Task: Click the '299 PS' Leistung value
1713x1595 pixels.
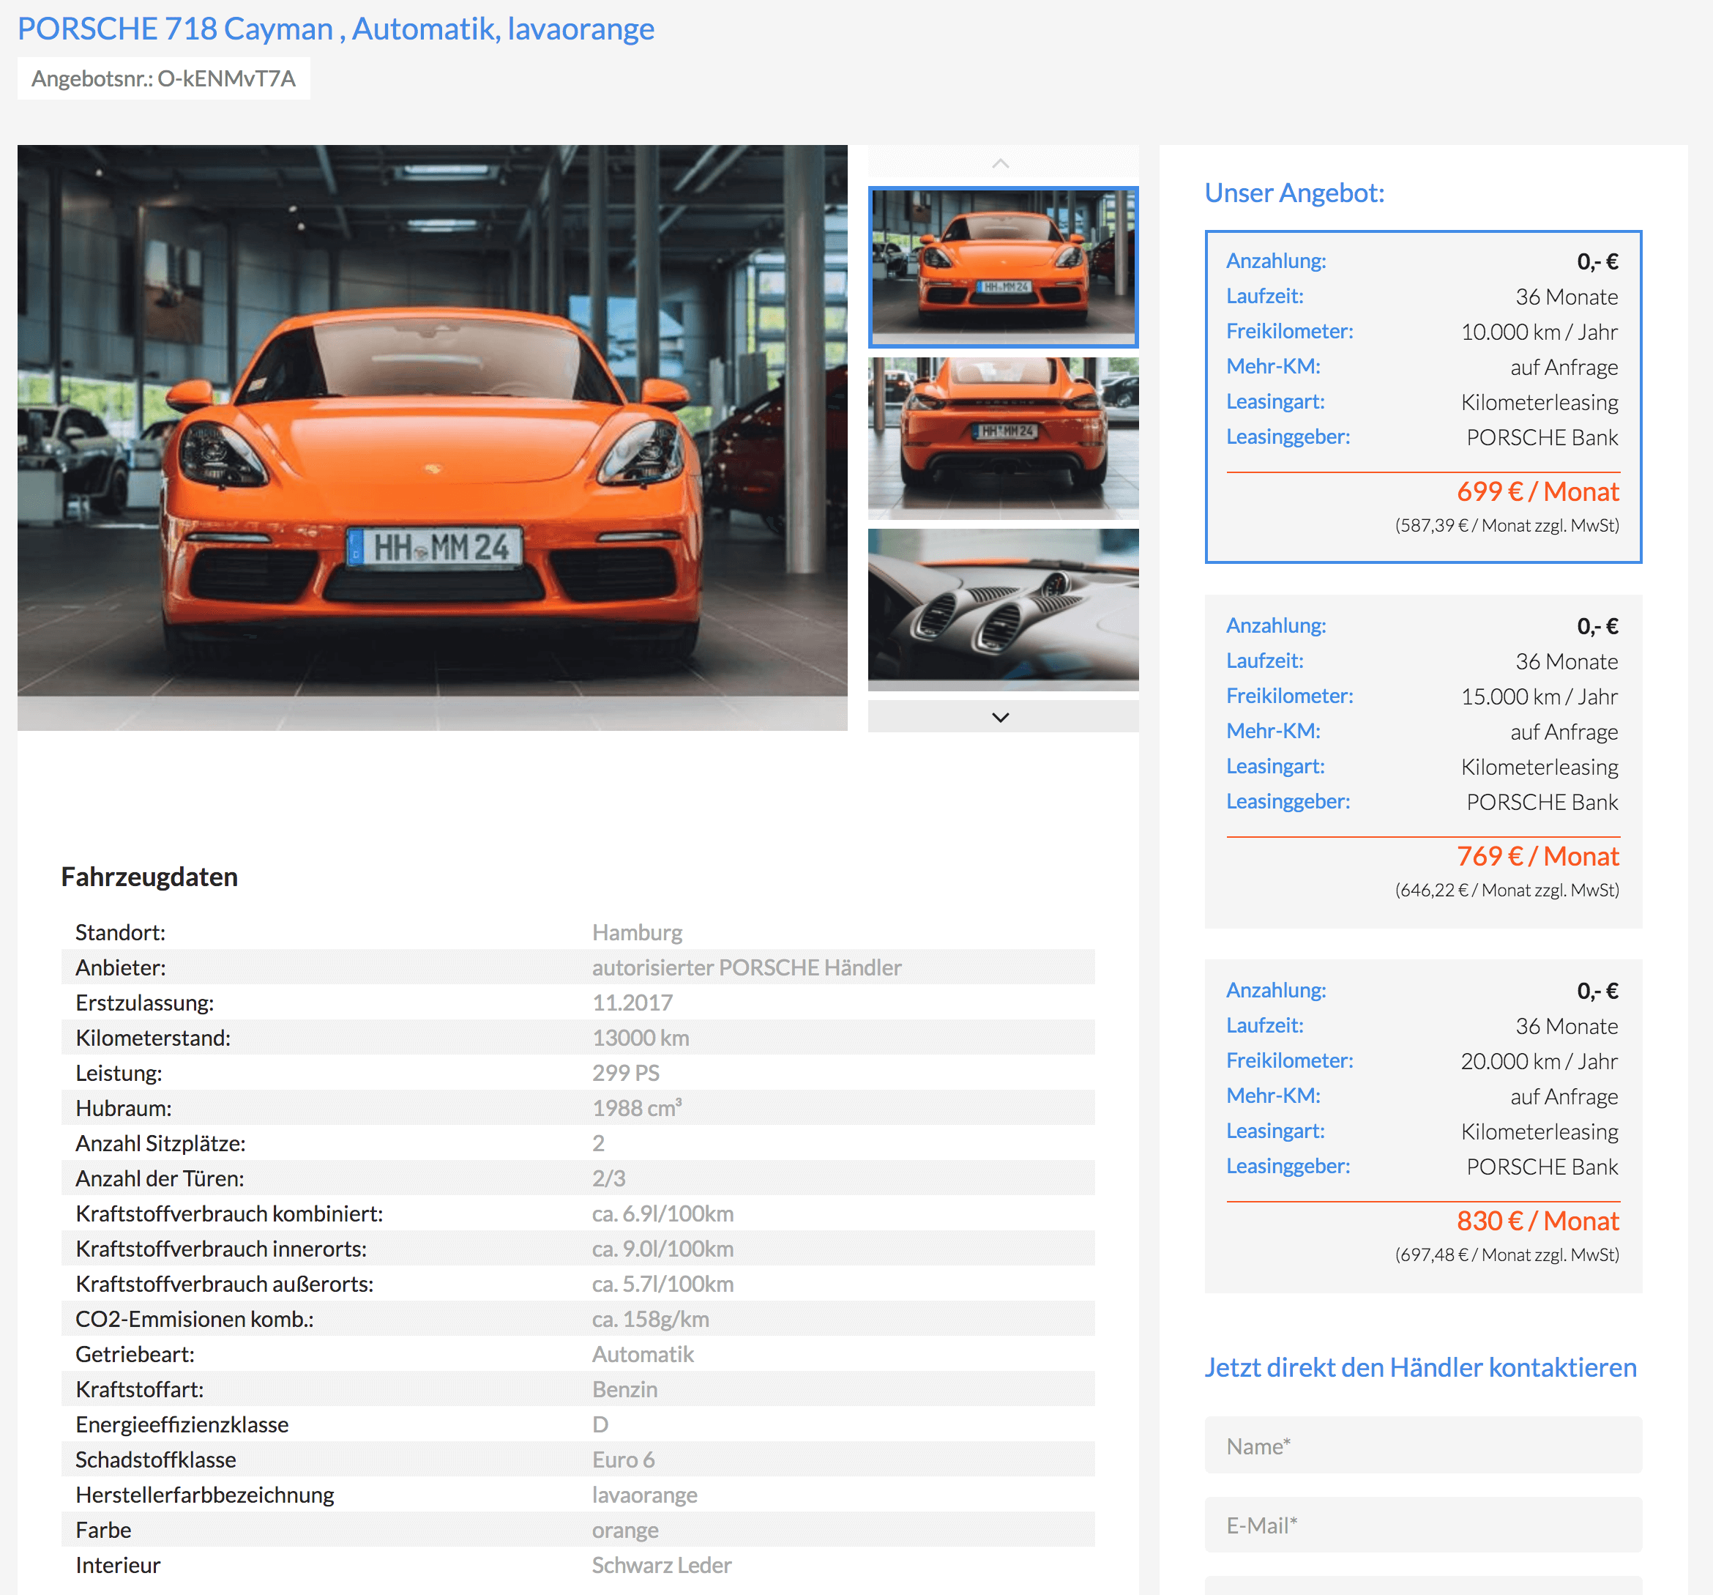Action: tap(626, 1074)
